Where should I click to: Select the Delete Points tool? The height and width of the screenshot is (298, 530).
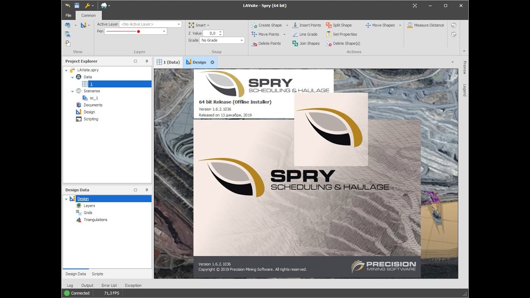point(266,43)
